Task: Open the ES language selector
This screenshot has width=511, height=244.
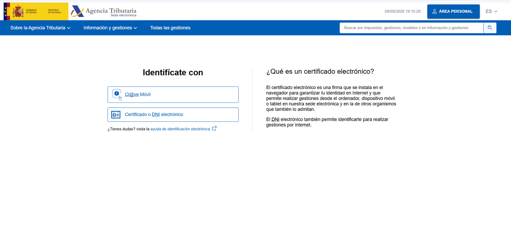Action: point(491,11)
